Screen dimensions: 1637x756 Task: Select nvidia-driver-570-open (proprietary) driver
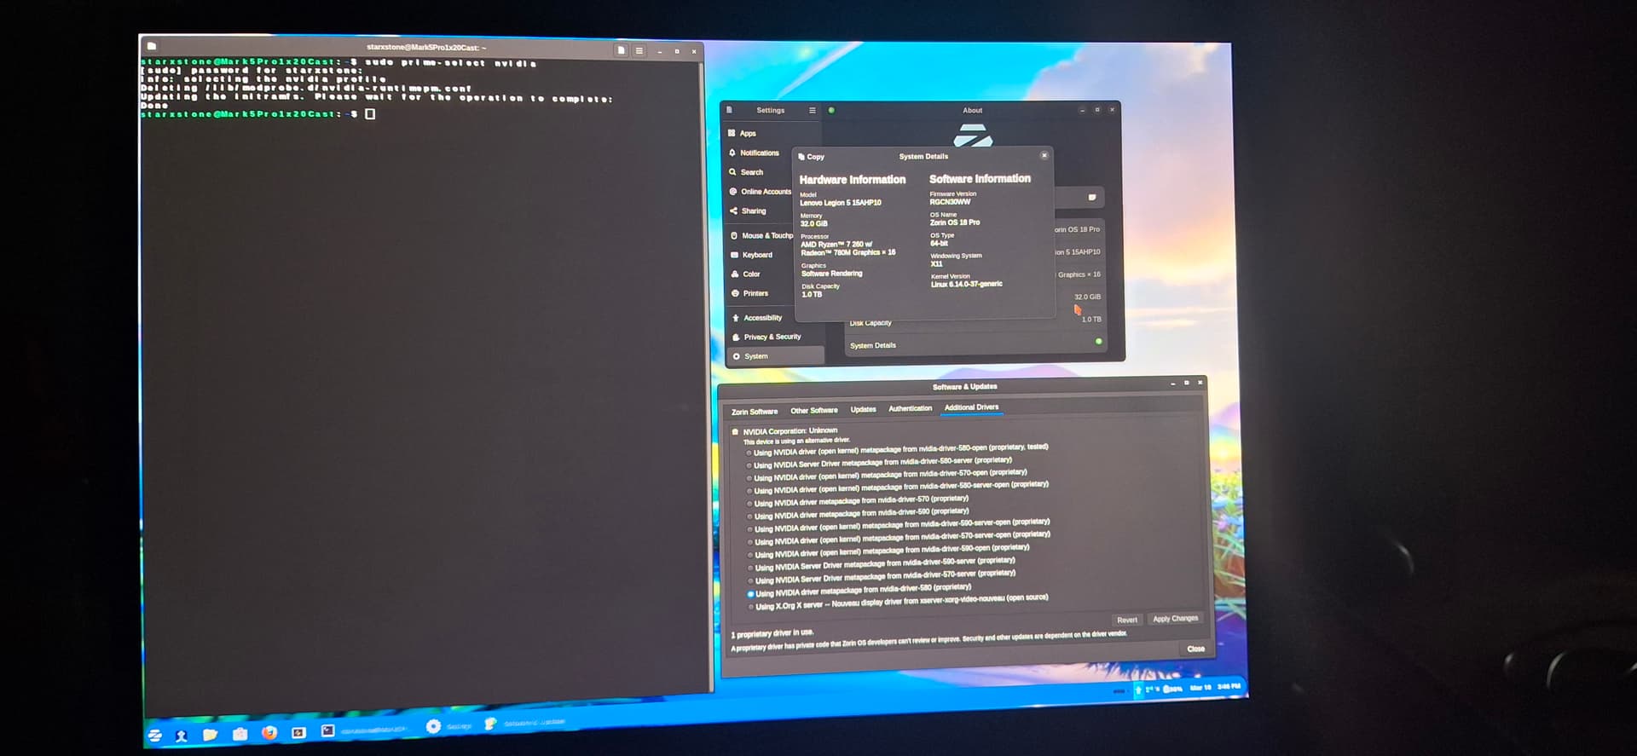(887, 475)
